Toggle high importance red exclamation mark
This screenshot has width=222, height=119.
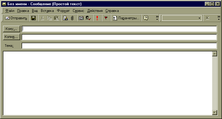coord(97,18)
